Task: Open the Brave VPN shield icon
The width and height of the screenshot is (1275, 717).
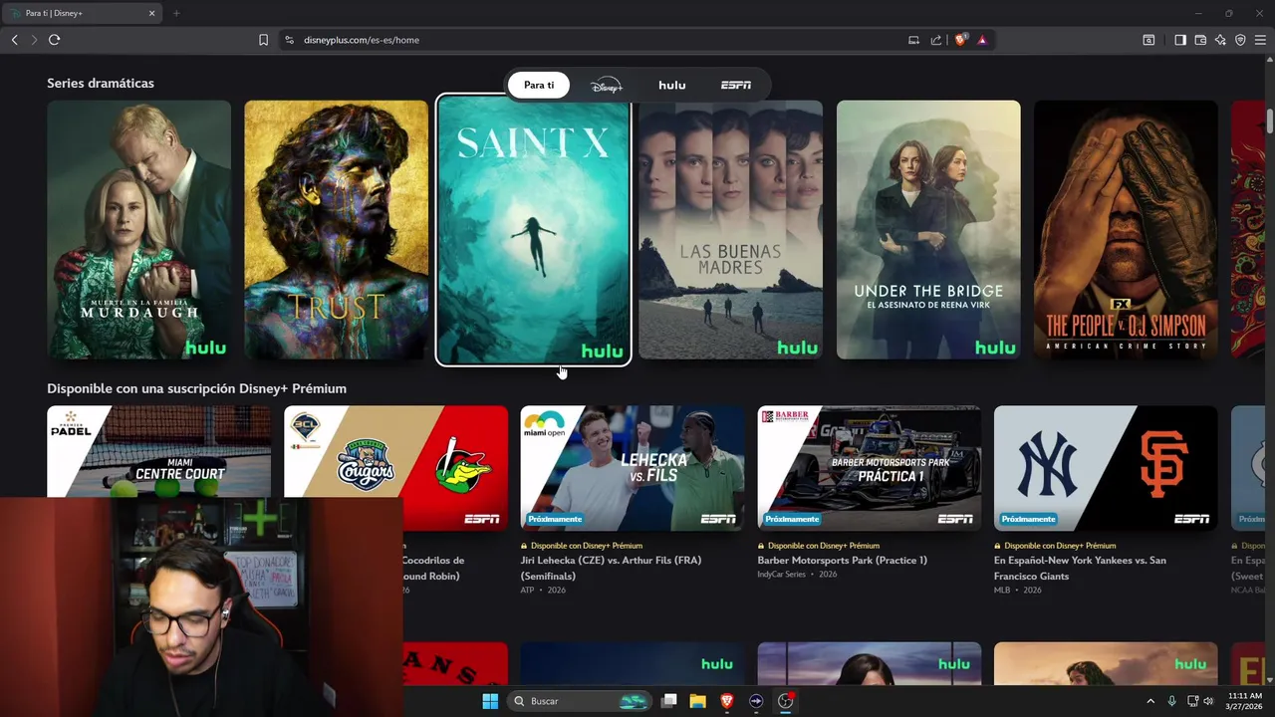Action: point(1240,40)
